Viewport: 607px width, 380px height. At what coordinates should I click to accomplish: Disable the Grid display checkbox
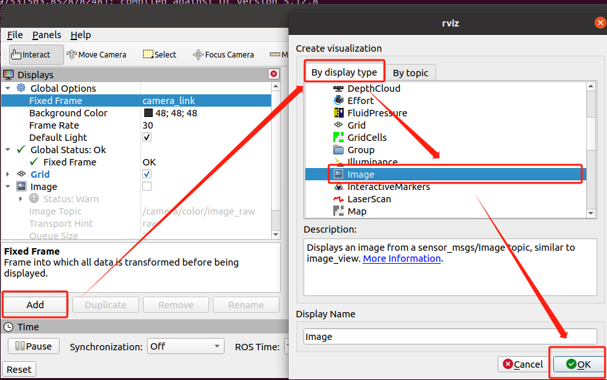(x=147, y=174)
